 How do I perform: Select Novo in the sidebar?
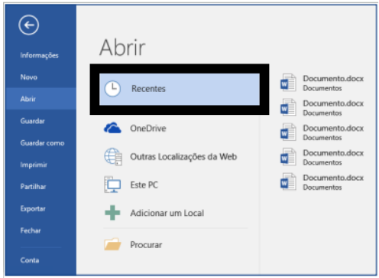pyautogui.click(x=29, y=77)
